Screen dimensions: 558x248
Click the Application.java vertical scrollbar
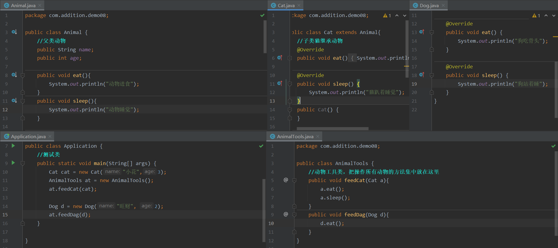point(264,210)
